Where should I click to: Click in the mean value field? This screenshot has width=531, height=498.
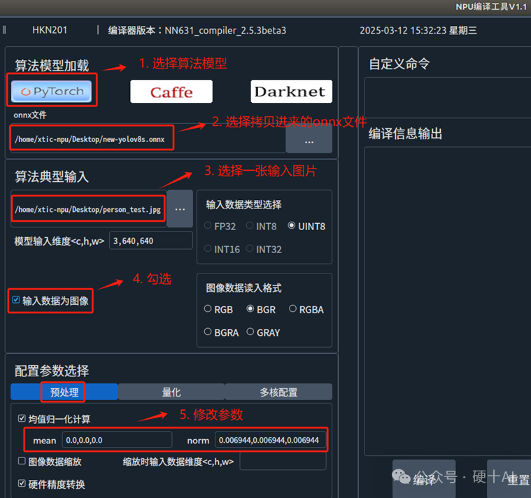click(117, 440)
